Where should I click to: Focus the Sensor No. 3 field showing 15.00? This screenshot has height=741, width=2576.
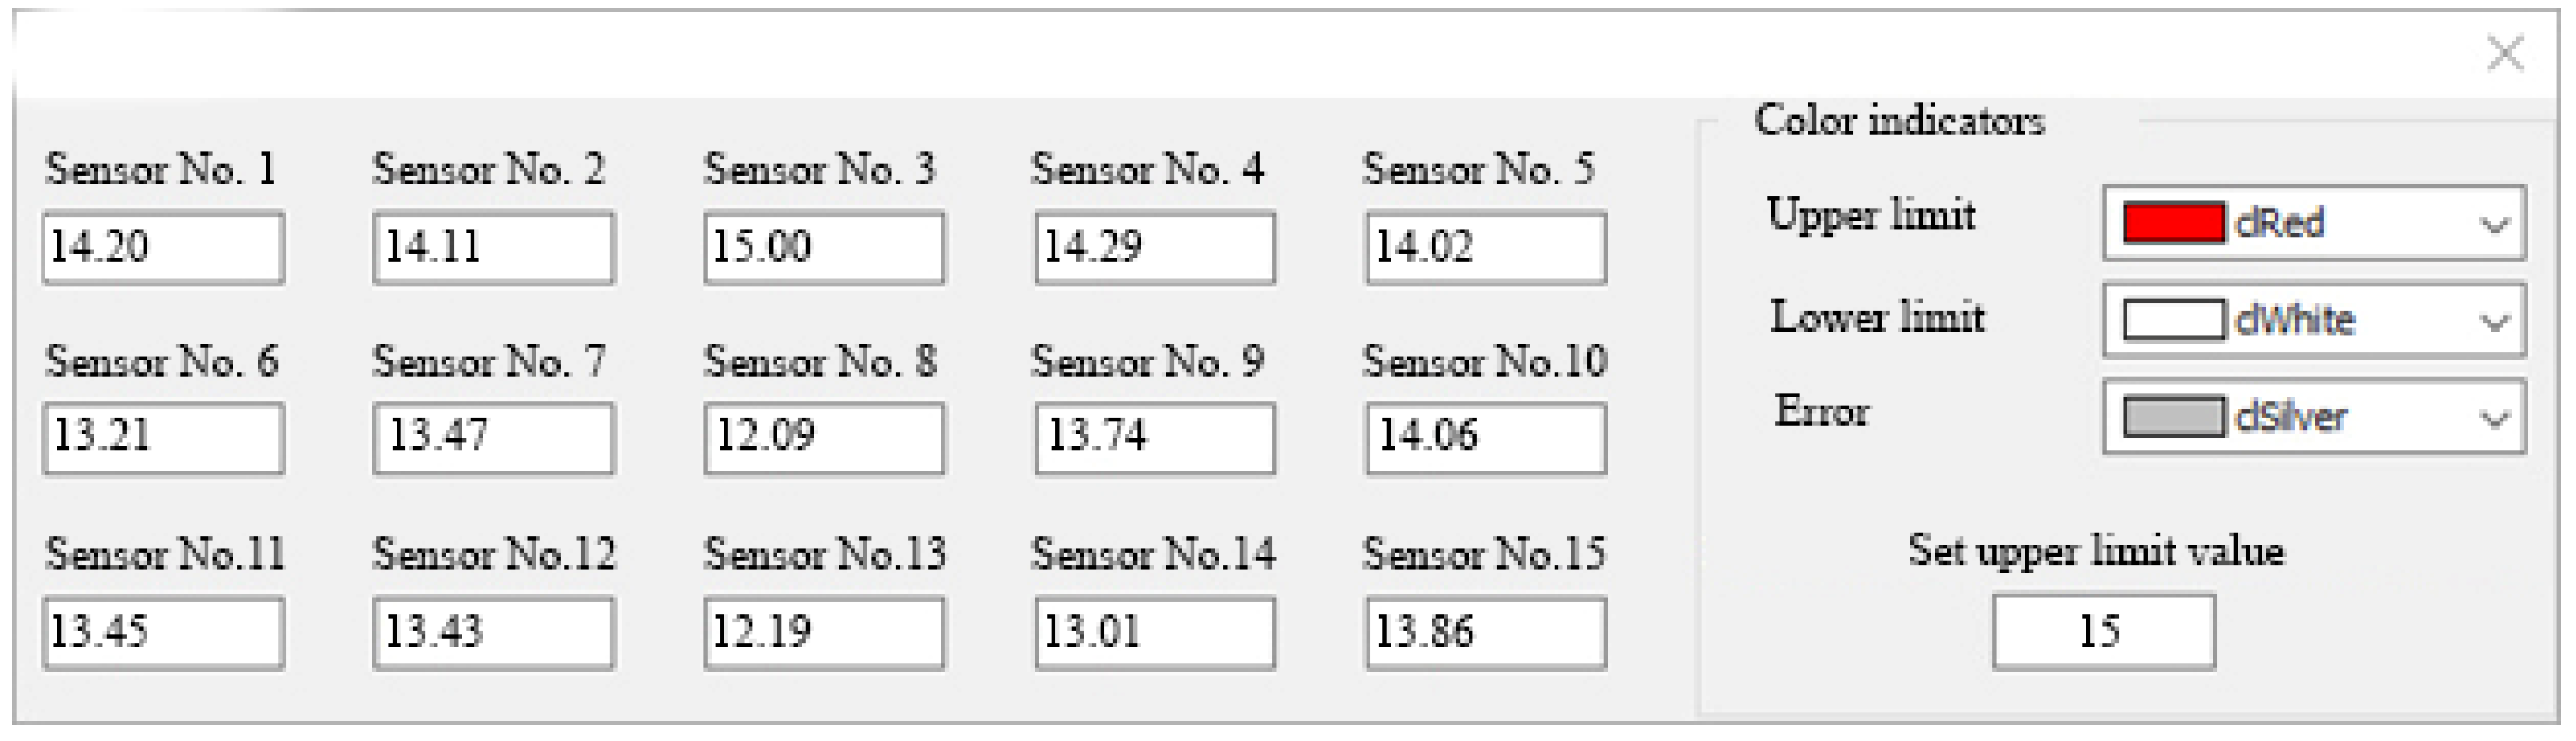coord(824,246)
